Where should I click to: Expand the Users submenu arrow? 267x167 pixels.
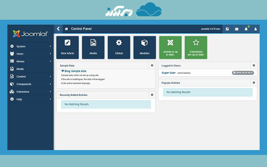(x=50, y=54)
